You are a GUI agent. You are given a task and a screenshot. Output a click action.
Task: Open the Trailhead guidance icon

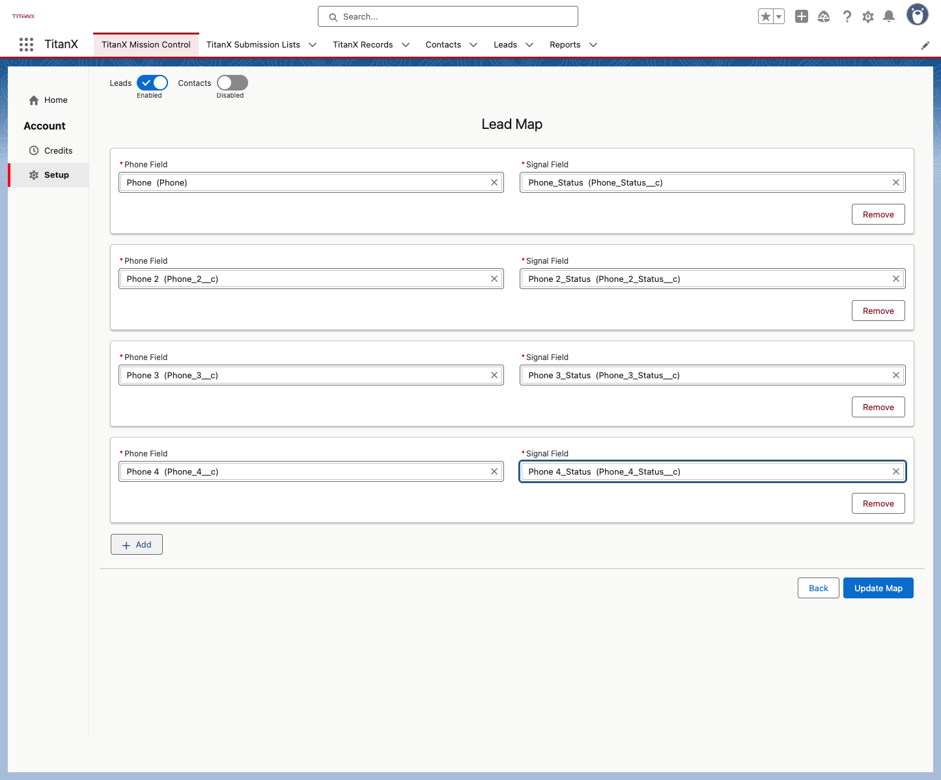click(x=824, y=16)
